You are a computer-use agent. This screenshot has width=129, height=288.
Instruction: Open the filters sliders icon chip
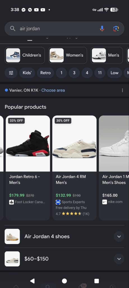(11, 73)
